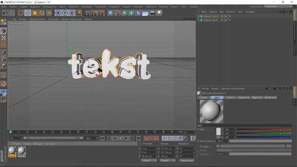Toggle Y axis lock button
Image resolution: width=297 pixels, height=167 pixels.
click(x=65, y=13)
